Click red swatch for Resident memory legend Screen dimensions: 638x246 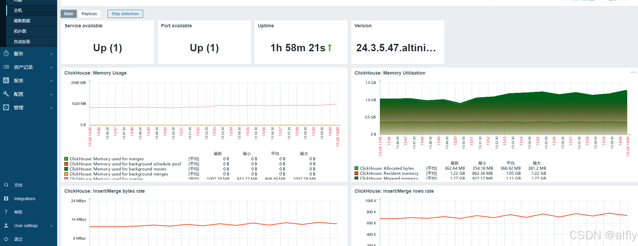(x=357, y=173)
